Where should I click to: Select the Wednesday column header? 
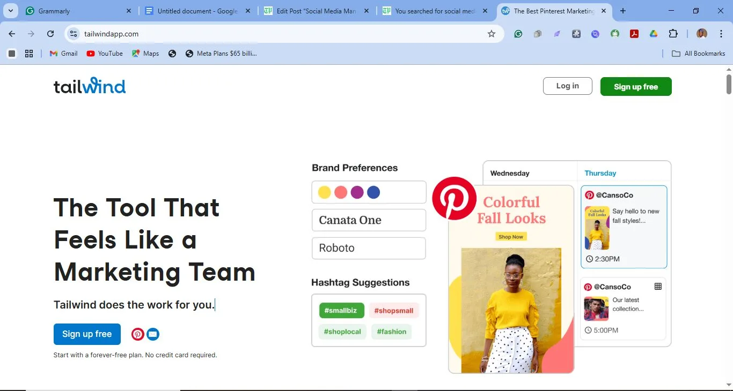(x=510, y=173)
